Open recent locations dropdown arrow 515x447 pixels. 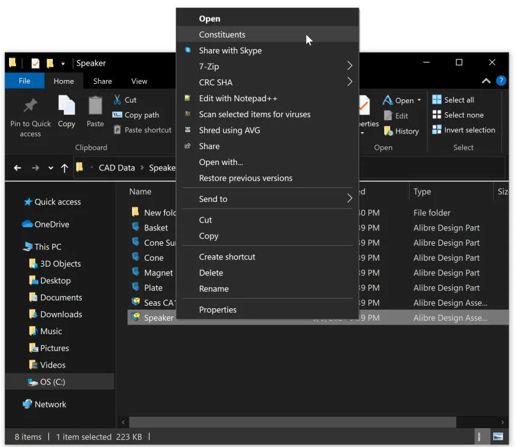pos(50,168)
